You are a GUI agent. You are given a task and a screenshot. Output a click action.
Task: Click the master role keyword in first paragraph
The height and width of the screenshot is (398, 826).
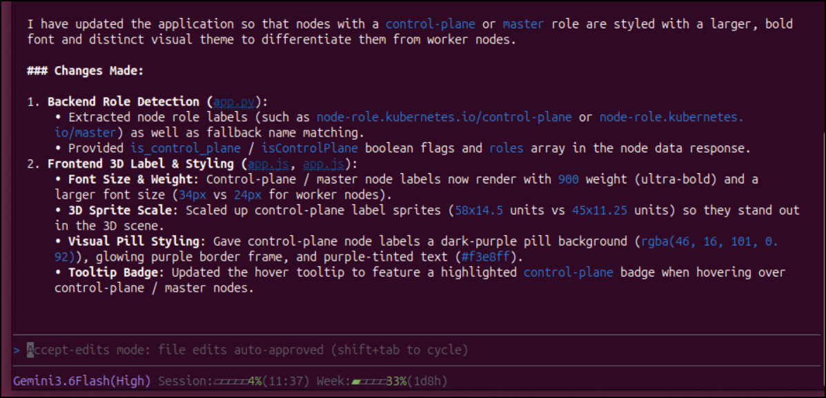(x=523, y=23)
